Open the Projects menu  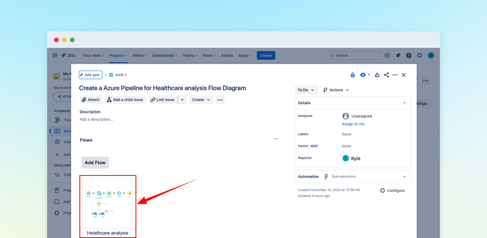(118, 56)
